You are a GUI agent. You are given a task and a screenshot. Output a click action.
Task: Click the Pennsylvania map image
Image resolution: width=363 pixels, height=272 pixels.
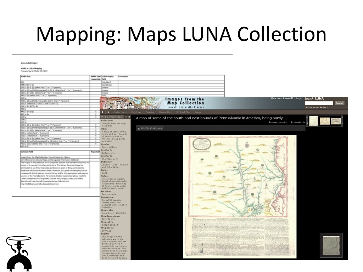click(x=240, y=197)
